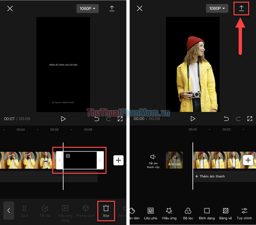Add clip with plus button, right timeline

tap(248, 160)
